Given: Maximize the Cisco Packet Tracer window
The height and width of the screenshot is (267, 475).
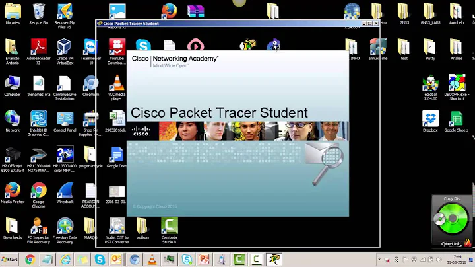Looking at the screenshot, I should [370, 23].
